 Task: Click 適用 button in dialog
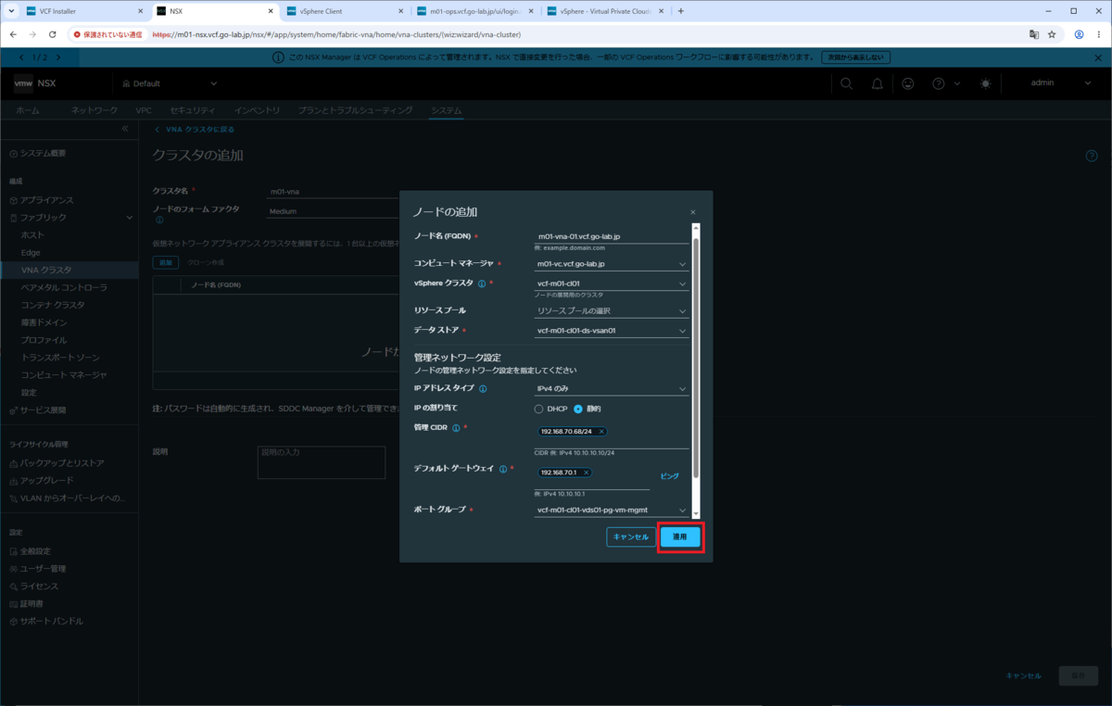point(680,536)
